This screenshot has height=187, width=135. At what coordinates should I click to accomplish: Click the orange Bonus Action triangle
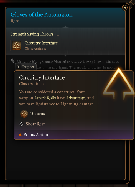tap(20, 135)
